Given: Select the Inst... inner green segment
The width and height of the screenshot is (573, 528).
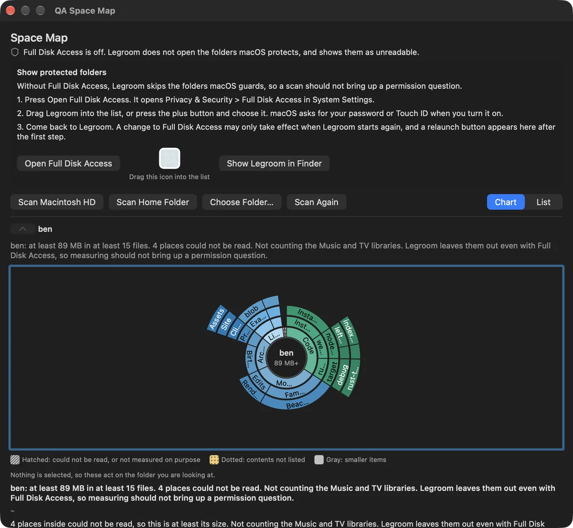Looking at the screenshot, I should 302,325.
